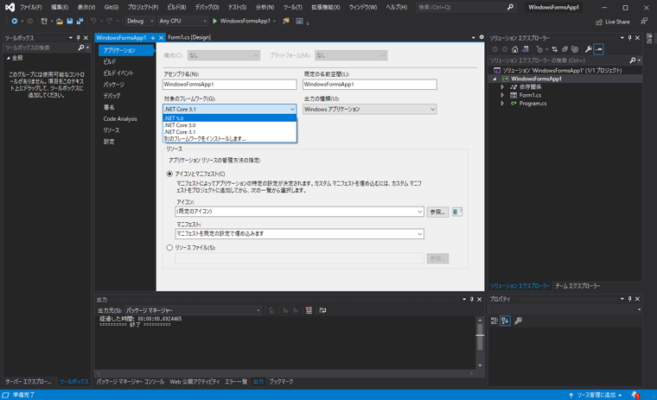
Task: Select .NET Core 3.0 from framework list
Action: click(x=230, y=124)
